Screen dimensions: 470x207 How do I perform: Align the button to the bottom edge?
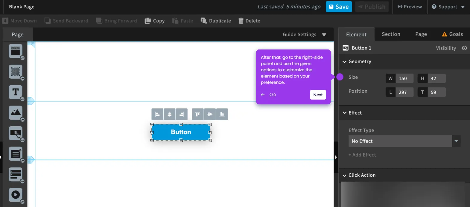tap(222, 114)
